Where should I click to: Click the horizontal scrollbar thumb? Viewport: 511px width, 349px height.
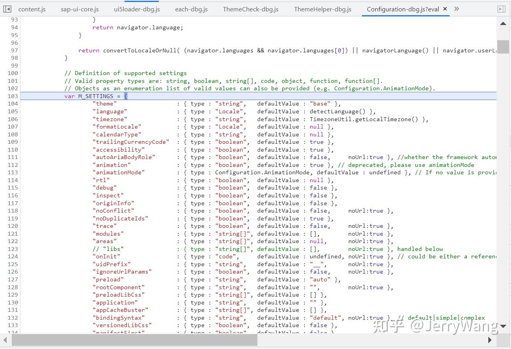point(135,340)
